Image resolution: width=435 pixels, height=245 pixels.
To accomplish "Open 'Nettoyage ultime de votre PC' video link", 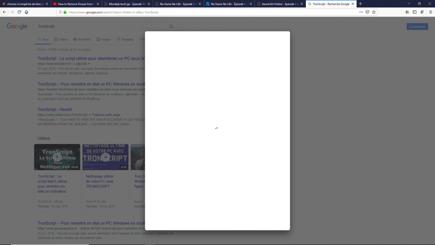I will (x=100, y=181).
